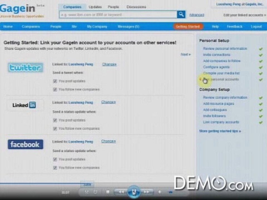
Task: Open Me in the navigation bar
Action: pos(74,27)
